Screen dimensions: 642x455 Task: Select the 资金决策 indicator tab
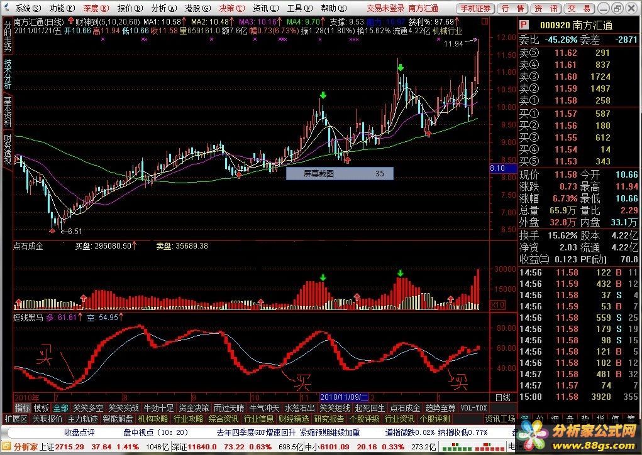194,408
